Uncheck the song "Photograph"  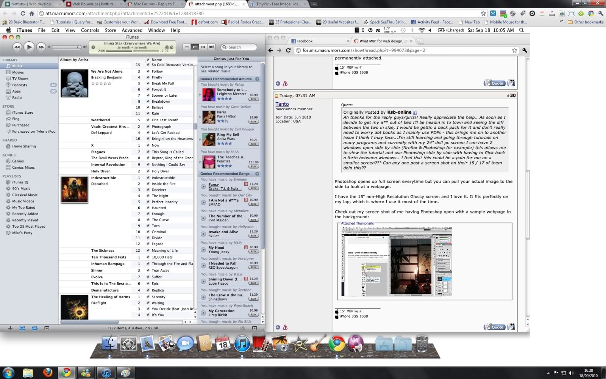148,127
